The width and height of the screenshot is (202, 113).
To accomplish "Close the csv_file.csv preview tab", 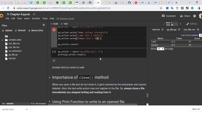I will click(x=198, y=30).
